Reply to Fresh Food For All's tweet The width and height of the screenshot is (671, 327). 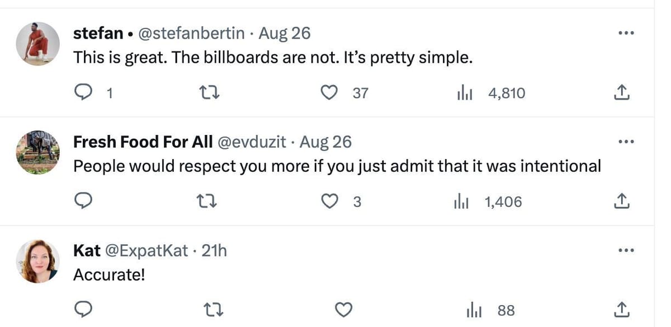point(83,202)
